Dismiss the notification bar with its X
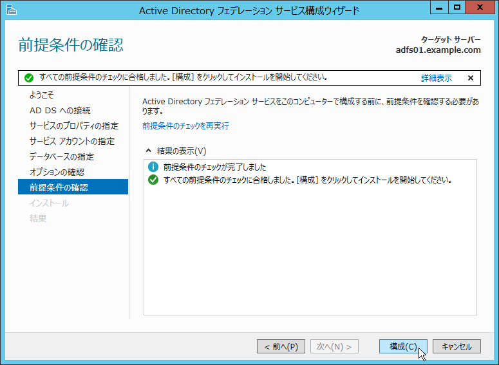This screenshot has width=499, height=365. [x=471, y=78]
